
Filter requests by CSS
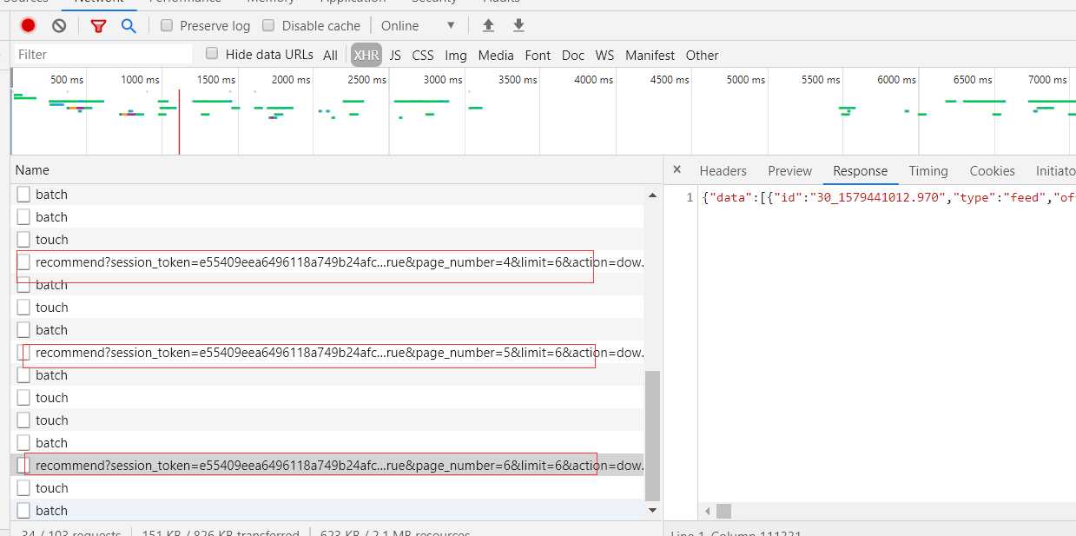(423, 55)
